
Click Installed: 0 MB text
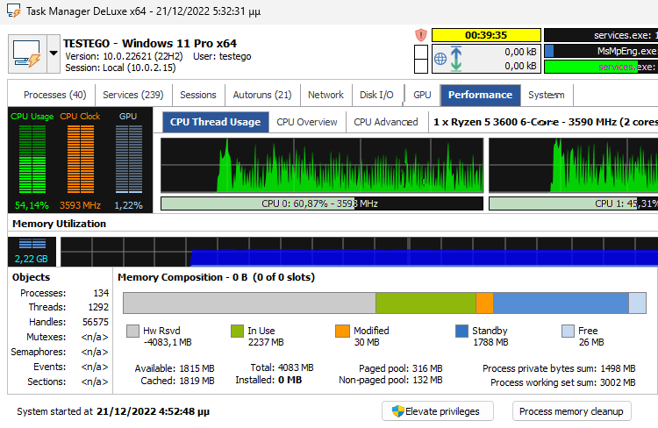[x=268, y=380]
